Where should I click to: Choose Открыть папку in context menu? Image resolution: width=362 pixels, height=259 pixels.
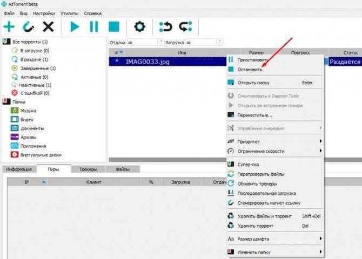[275, 83]
